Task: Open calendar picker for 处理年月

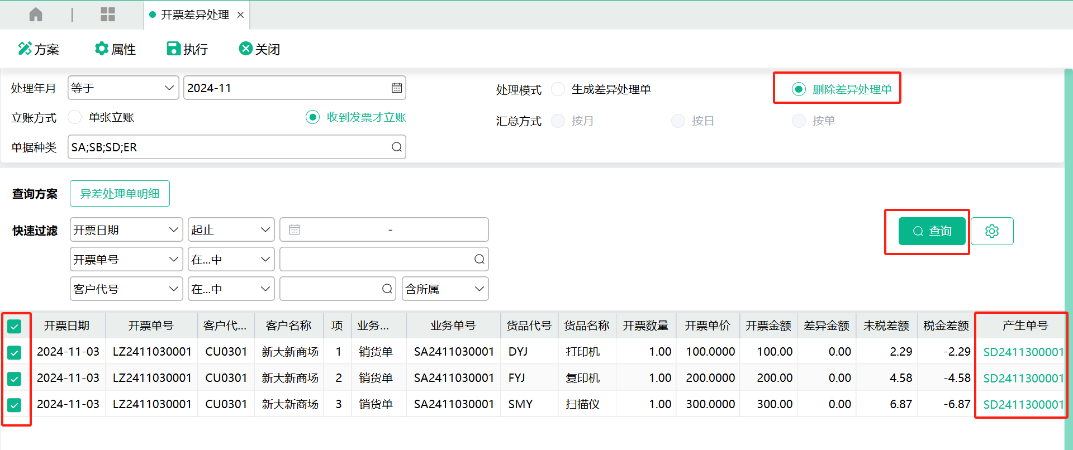Action: 397,88
